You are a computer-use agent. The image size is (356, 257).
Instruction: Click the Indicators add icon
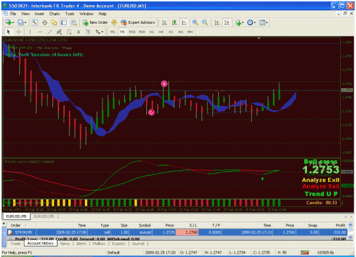coord(238,22)
